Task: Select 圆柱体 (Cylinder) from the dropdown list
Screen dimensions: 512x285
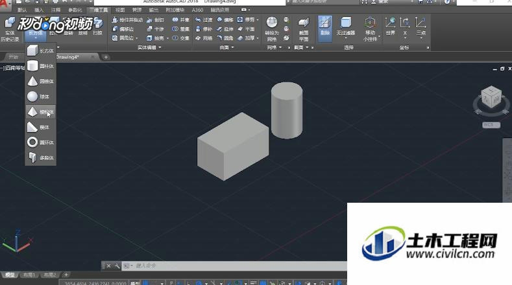Action: point(40,66)
